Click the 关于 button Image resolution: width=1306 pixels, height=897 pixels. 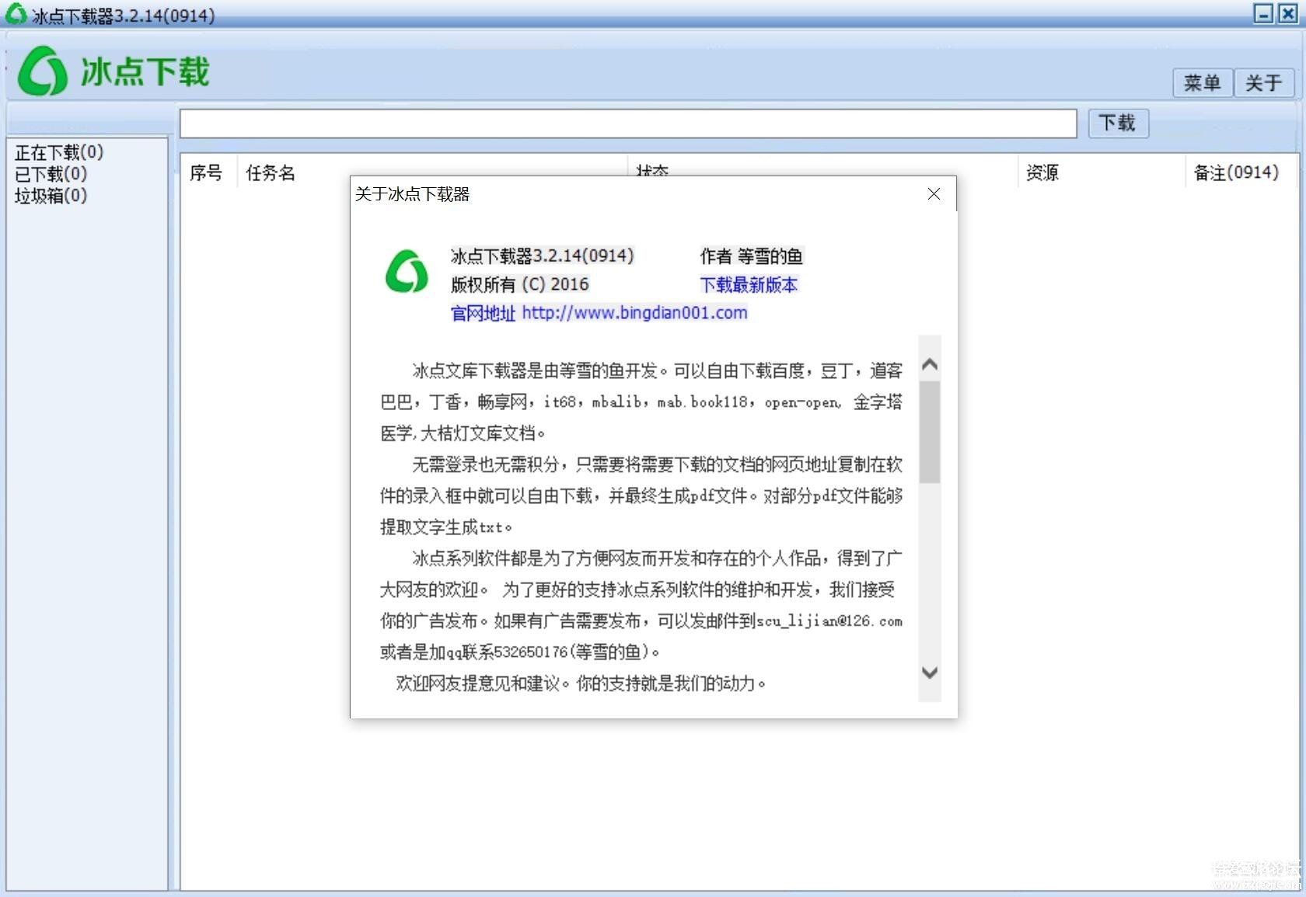pos(1263,82)
